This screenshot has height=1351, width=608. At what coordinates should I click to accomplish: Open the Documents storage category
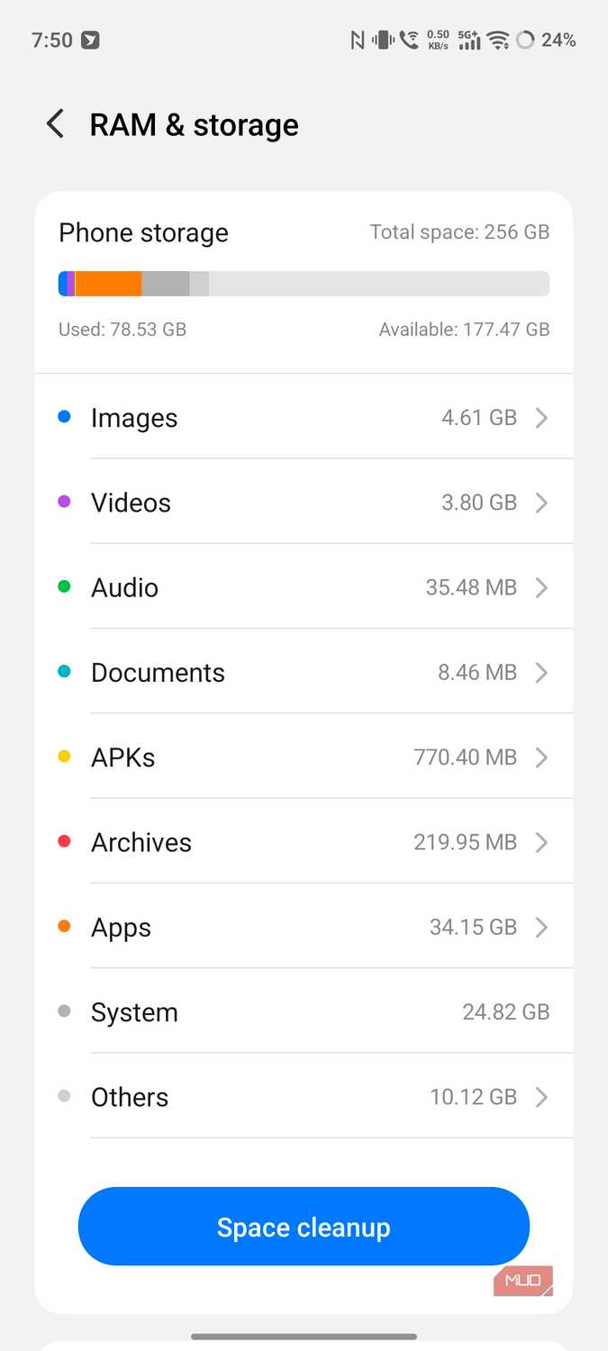click(304, 672)
